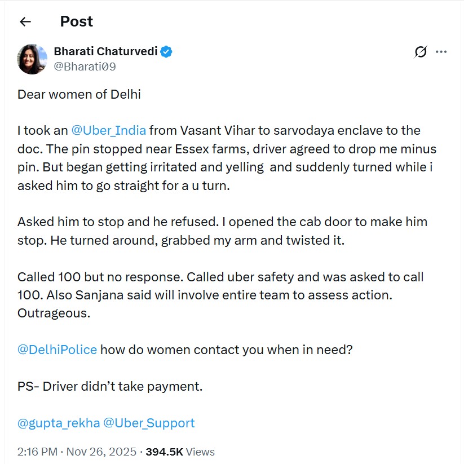Viewport: 464px width, 464px height.
Task: Open the @Uber_India mention
Action: coord(109,130)
